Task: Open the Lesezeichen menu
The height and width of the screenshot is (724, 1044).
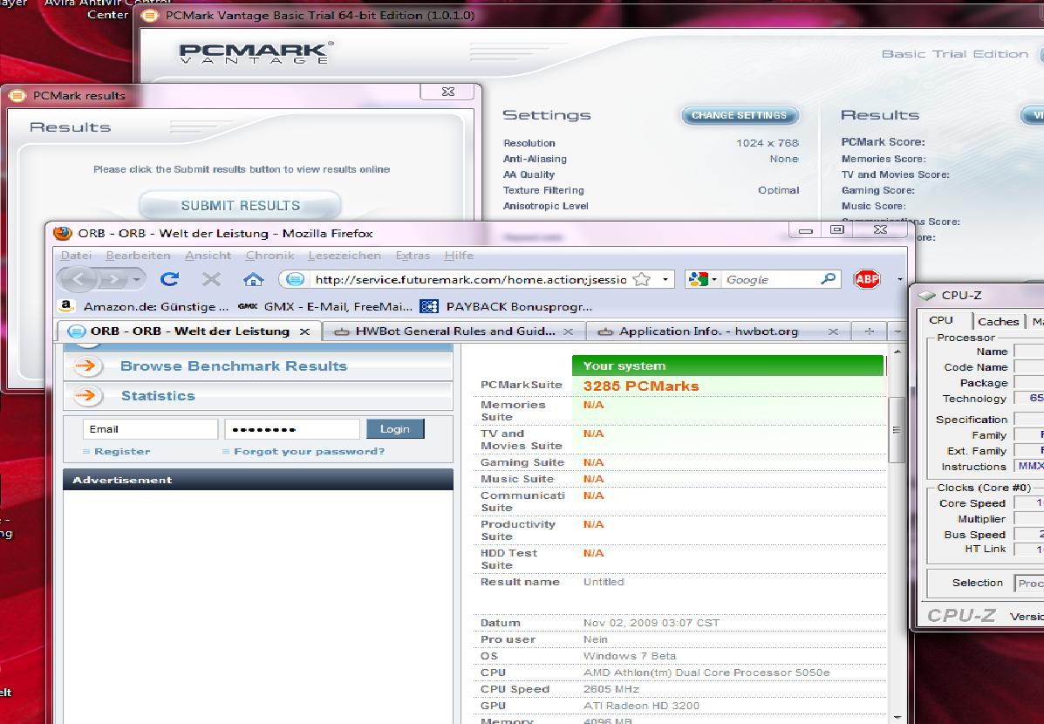Action: coord(345,255)
